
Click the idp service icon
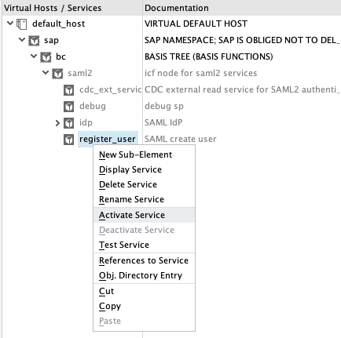click(x=69, y=123)
